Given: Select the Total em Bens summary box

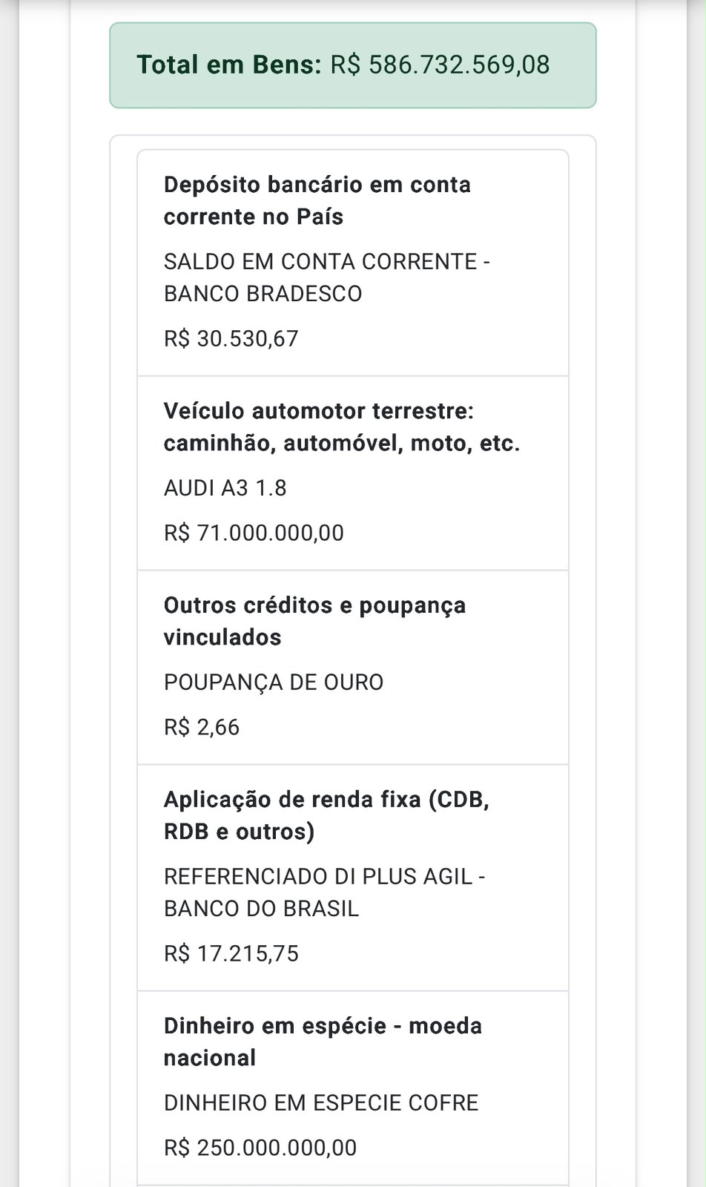Looking at the screenshot, I should (x=353, y=65).
